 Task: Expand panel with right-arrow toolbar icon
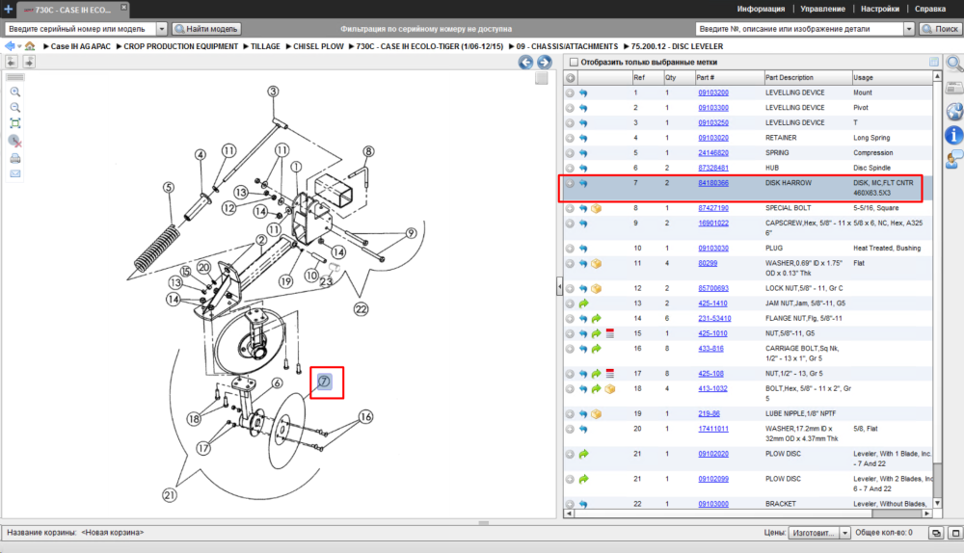pyautogui.click(x=29, y=62)
